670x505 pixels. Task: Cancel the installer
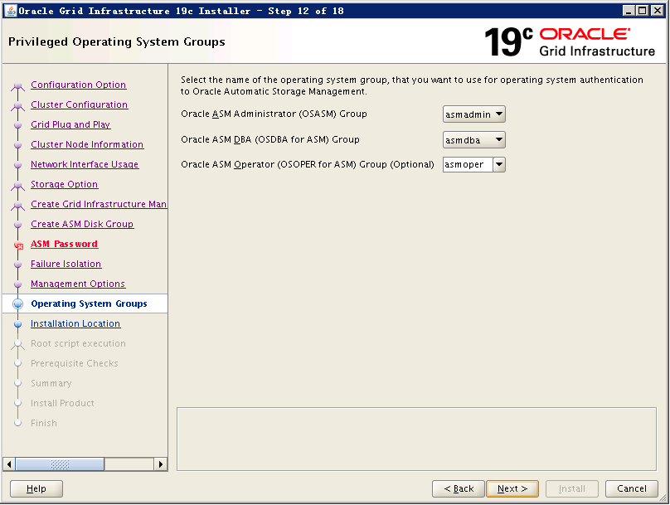pyautogui.click(x=632, y=488)
